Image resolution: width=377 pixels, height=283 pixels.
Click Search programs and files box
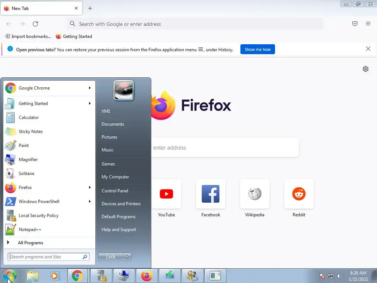click(x=49, y=257)
